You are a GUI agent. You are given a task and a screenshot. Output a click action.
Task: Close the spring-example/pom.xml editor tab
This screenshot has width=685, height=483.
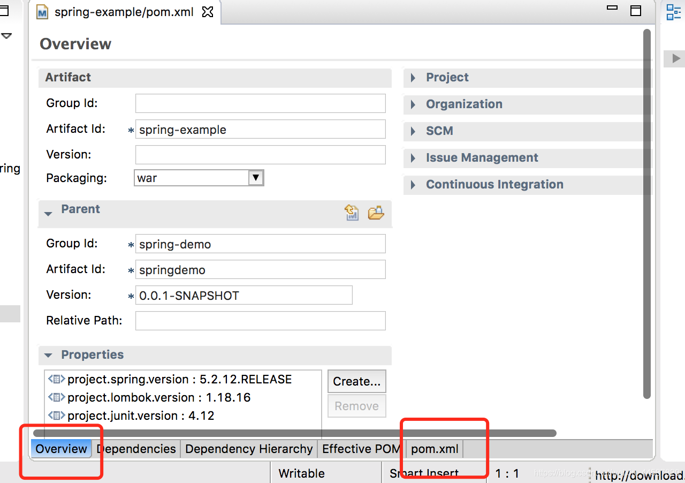[x=208, y=12]
